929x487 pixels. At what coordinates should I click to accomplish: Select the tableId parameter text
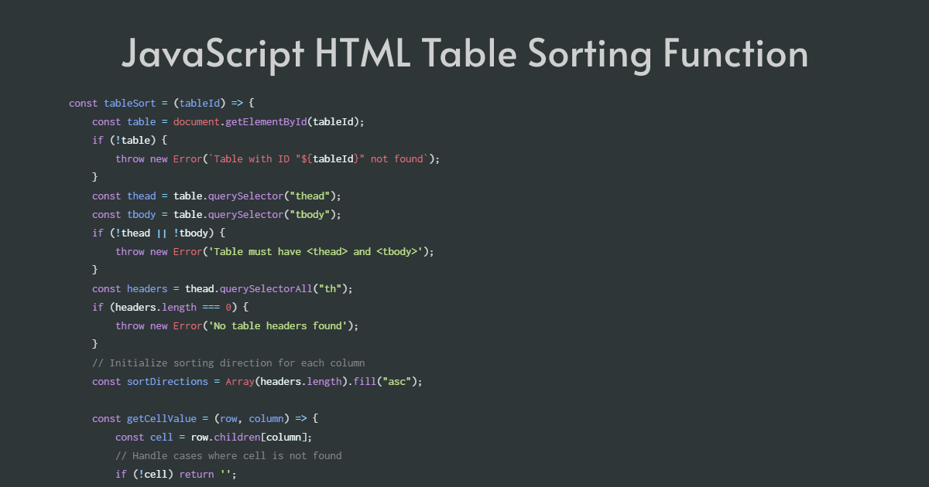pyautogui.click(x=199, y=103)
